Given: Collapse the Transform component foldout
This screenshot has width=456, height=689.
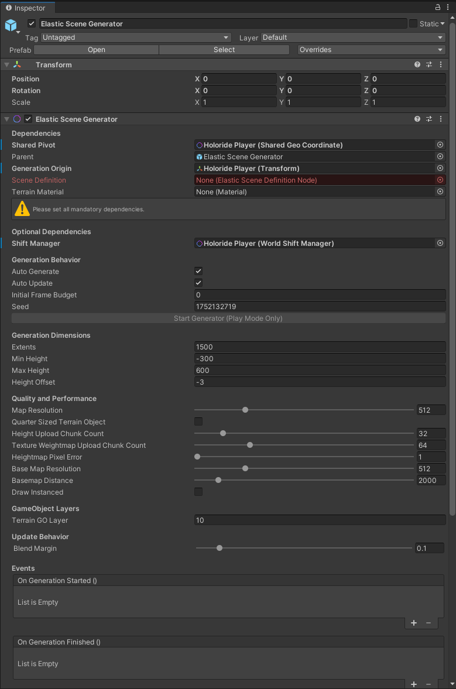Looking at the screenshot, I should pyautogui.click(x=7, y=65).
